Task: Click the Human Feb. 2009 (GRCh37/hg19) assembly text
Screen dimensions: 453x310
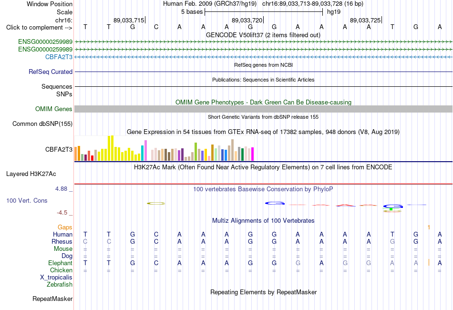Action: 210,4
